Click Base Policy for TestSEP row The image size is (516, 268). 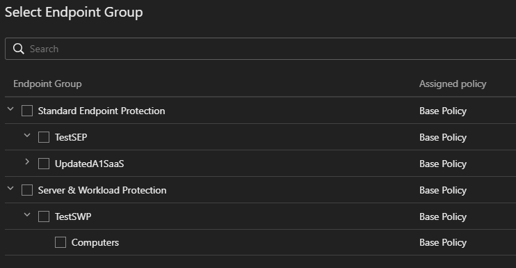click(x=443, y=137)
